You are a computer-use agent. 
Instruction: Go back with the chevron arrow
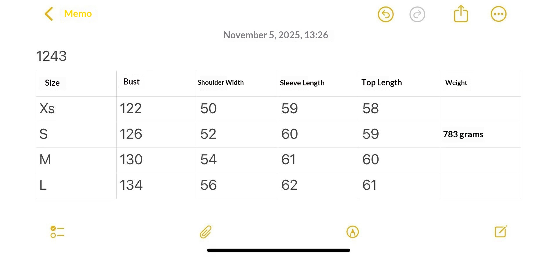pyautogui.click(x=49, y=14)
